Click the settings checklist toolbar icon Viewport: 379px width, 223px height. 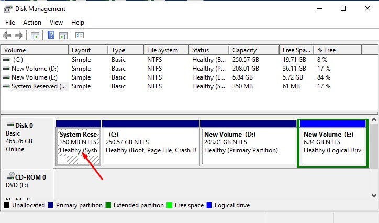click(80, 35)
